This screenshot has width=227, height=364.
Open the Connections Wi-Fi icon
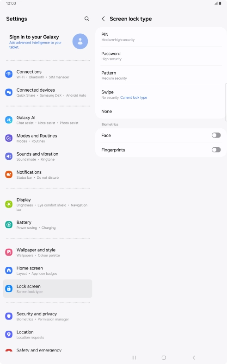[x=9, y=74]
